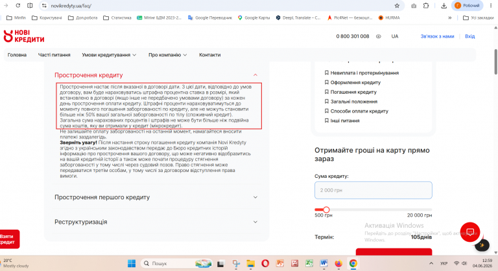Bookmark this page with the star icon
This screenshot has width=498, height=271.
point(397,6)
